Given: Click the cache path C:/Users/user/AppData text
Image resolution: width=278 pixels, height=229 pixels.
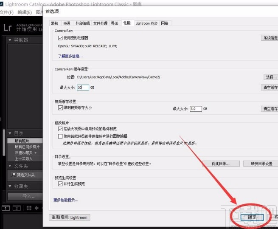Looking at the screenshot, I should pyautogui.click(x=118, y=77).
